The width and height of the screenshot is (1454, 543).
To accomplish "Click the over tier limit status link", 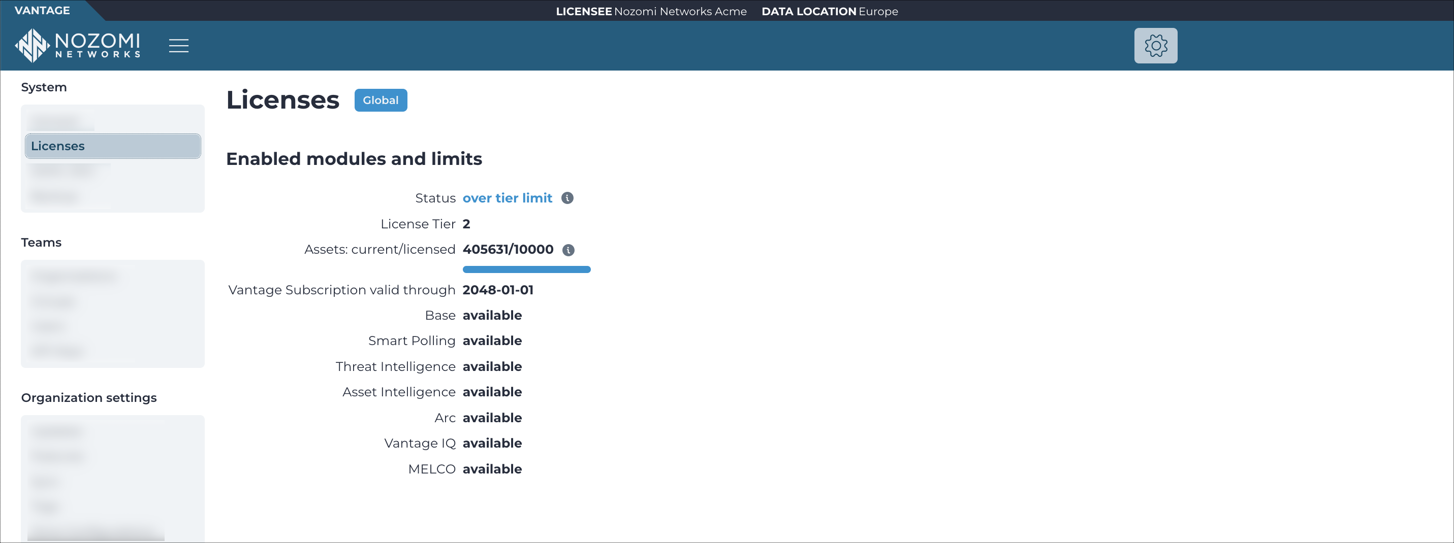I will (x=507, y=198).
